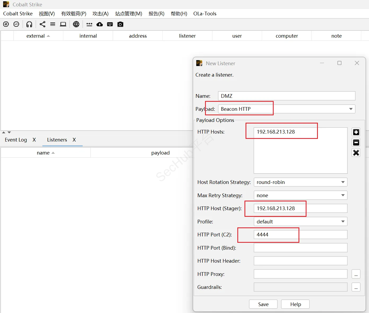Remove selected HTTP host with minus icon
The height and width of the screenshot is (313, 369).
(356, 142)
